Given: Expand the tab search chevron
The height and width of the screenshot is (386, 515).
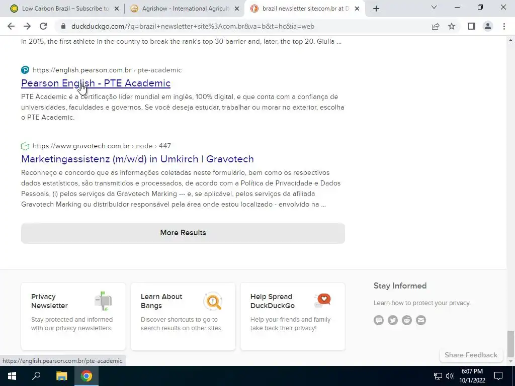Looking at the screenshot, I should click(x=434, y=7).
